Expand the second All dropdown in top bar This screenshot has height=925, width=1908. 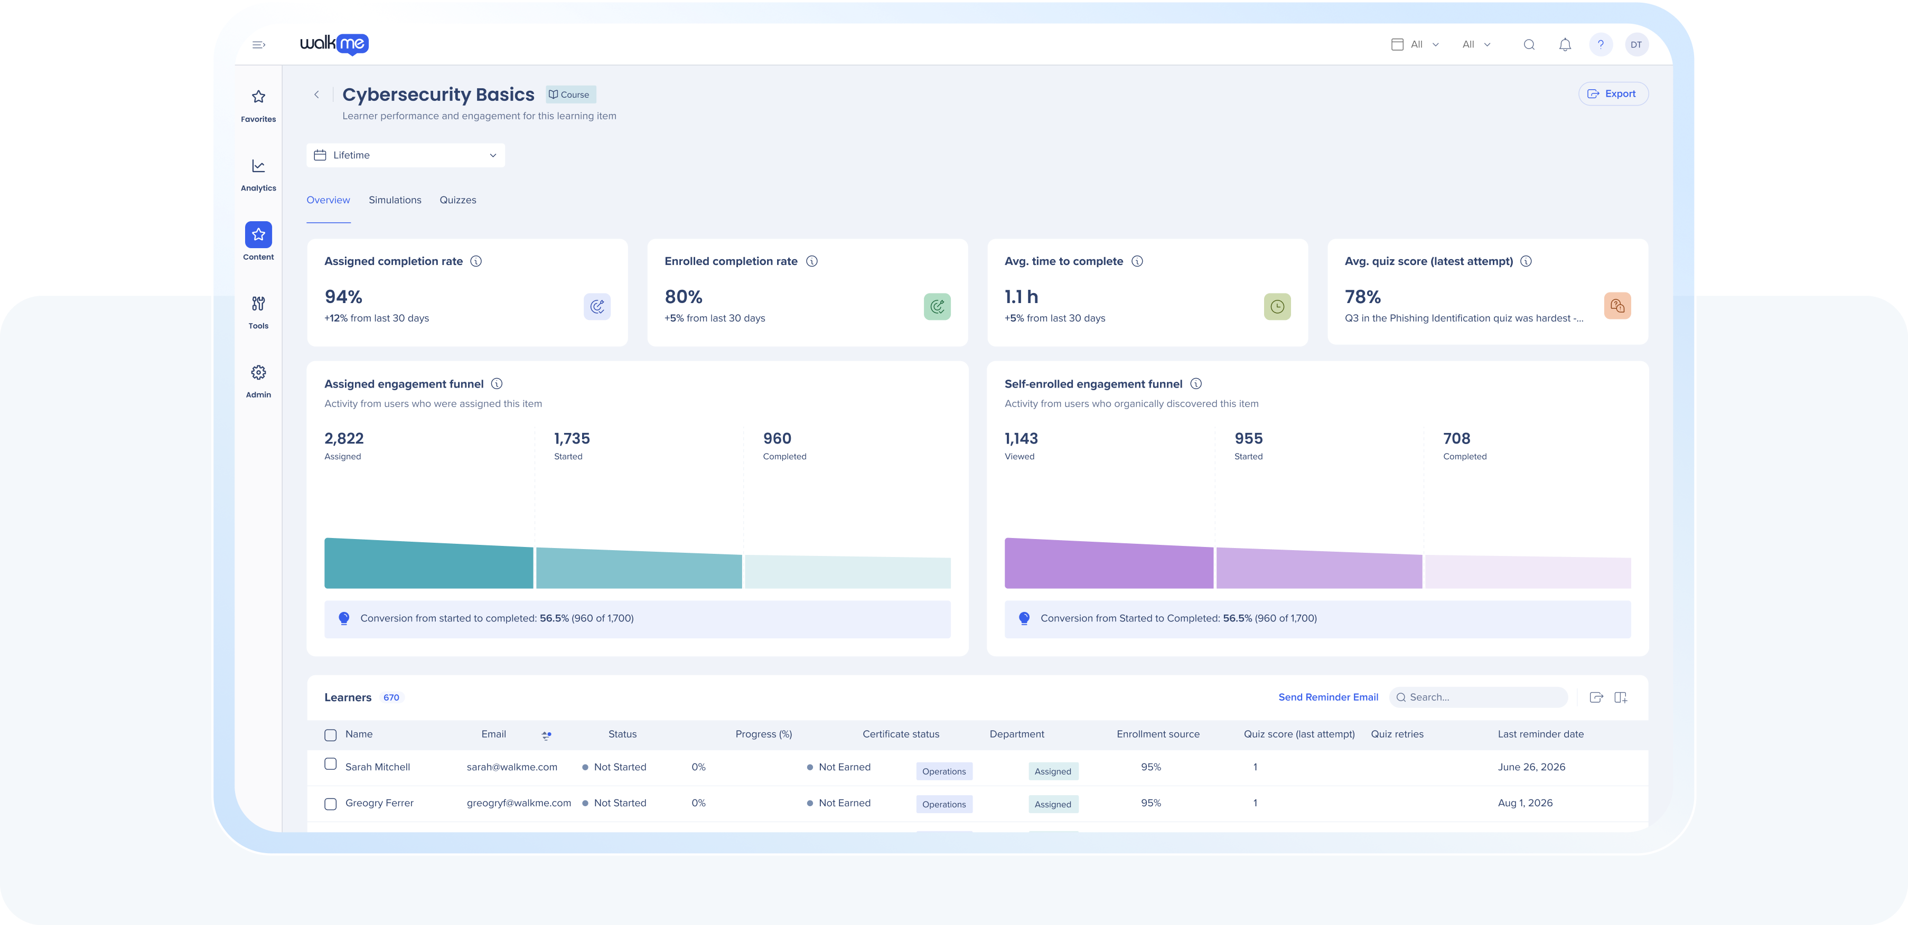1476,44
